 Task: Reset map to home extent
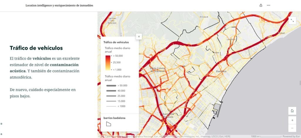(x=292, y=111)
